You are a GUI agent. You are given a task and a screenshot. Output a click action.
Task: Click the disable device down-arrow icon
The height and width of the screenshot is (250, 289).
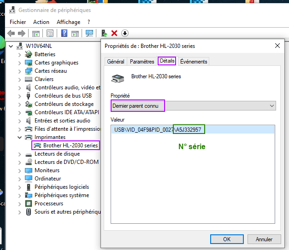(x=125, y=33)
